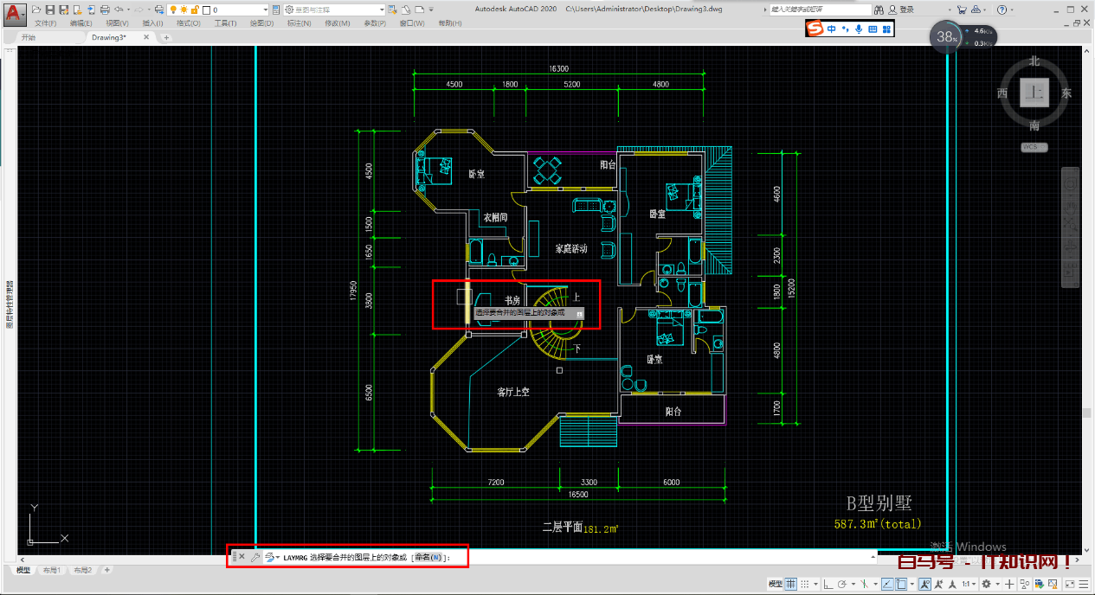Screen dimensions: 1095x595
Task: Undo the last action
Action: [x=118, y=9]
